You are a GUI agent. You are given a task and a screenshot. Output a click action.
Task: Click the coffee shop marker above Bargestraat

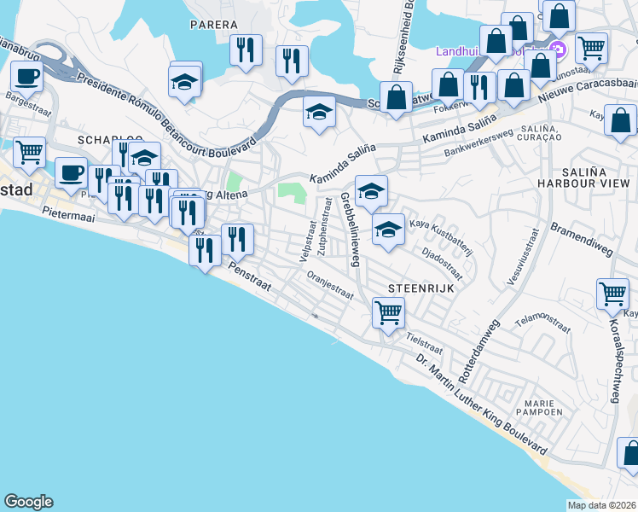27,78
